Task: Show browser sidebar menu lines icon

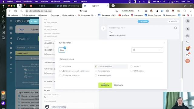Action: [x=191, y=6]
